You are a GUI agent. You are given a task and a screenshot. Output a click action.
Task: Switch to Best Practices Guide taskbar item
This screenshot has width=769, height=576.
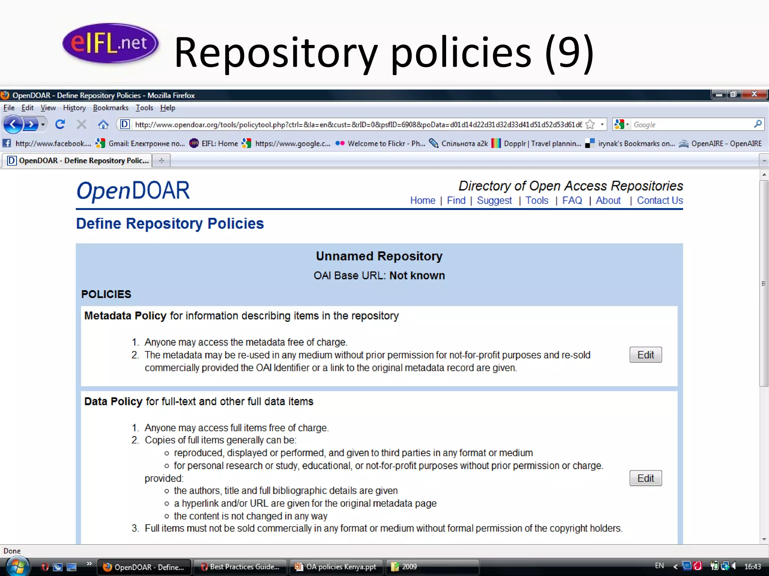click(x=240, y=567)
